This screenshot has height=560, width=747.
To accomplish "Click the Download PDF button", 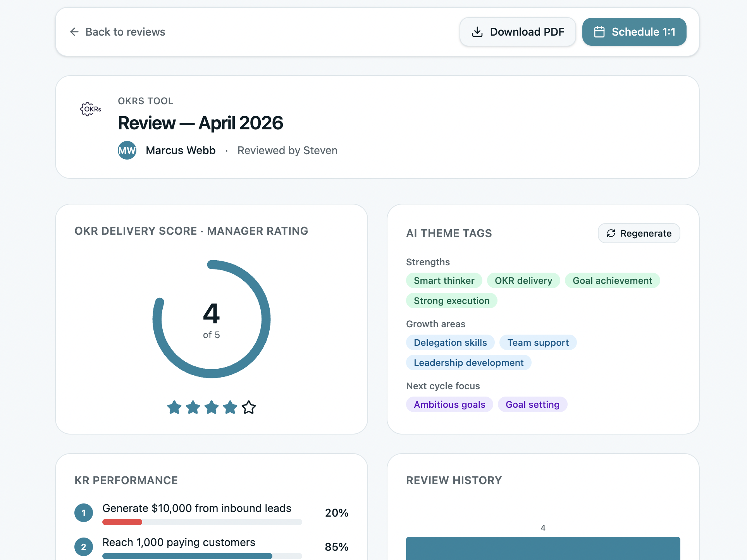I will (x=518, y=32).
